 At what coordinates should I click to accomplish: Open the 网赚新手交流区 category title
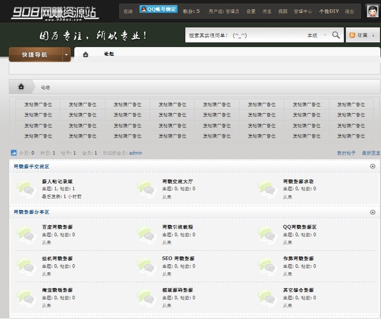click(31, 166)
